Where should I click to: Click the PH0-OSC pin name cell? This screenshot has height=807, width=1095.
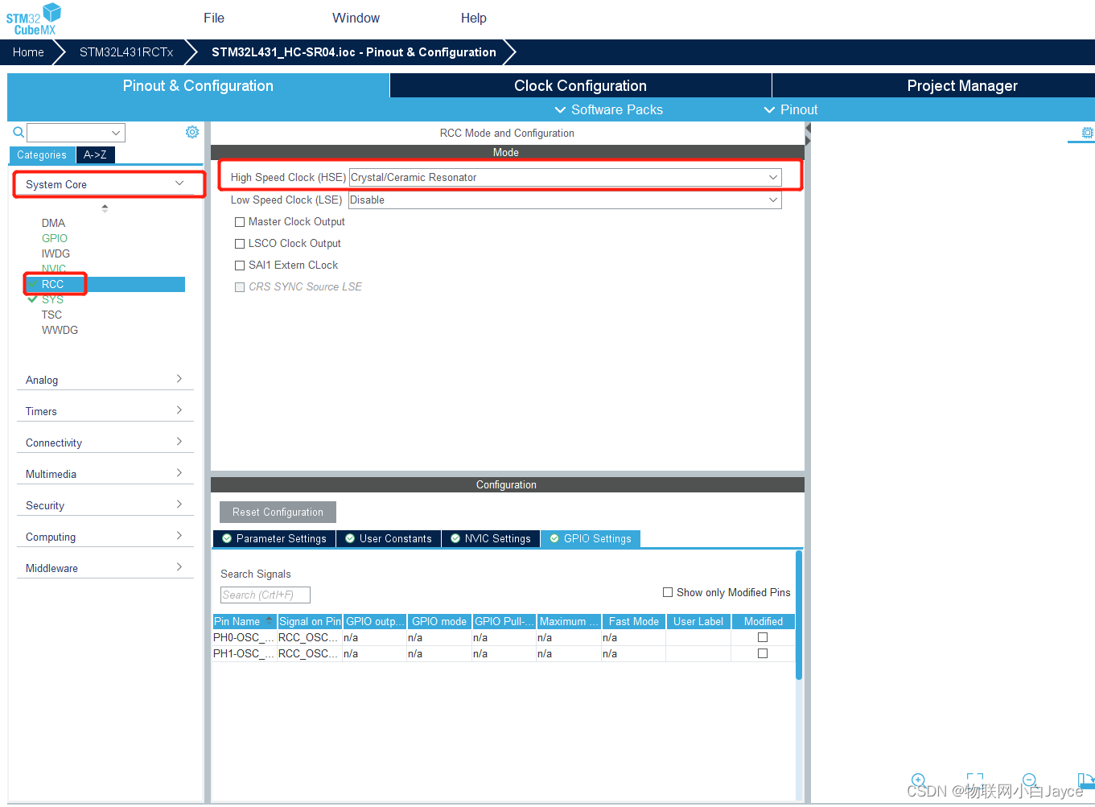click(245, 637)
